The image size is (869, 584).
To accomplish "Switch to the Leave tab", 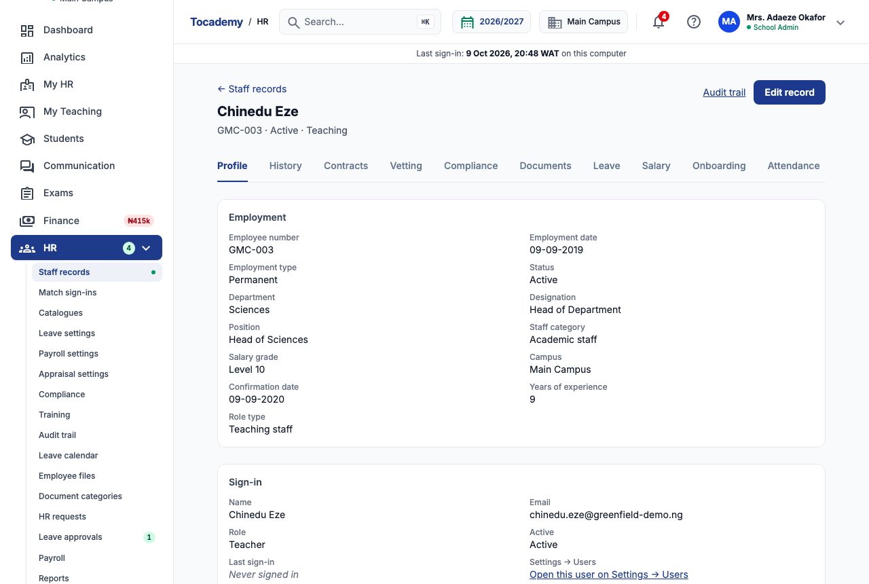I will (x=607, y=166).
